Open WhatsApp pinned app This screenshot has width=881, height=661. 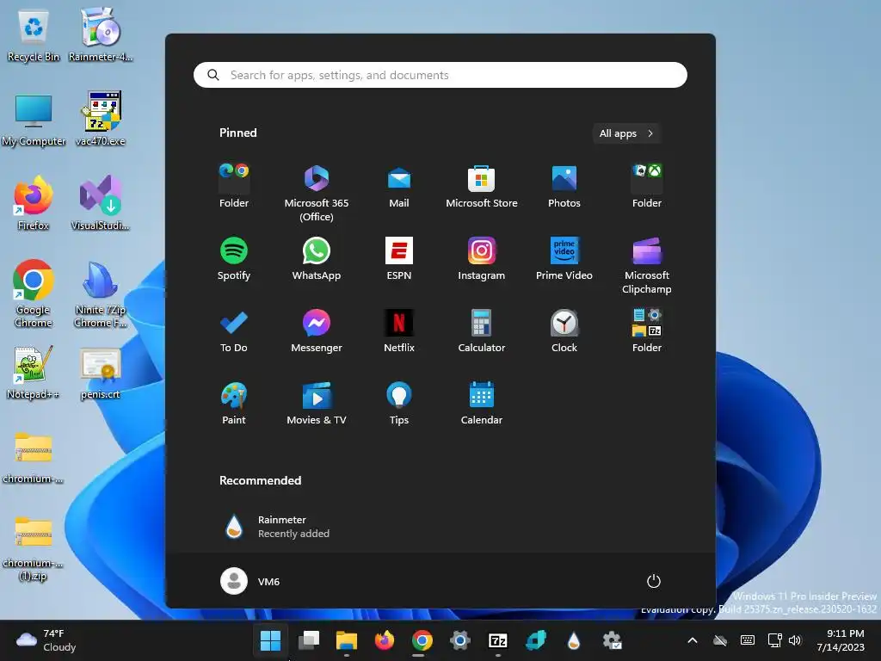pyautogui.click(x=317, y=258)
